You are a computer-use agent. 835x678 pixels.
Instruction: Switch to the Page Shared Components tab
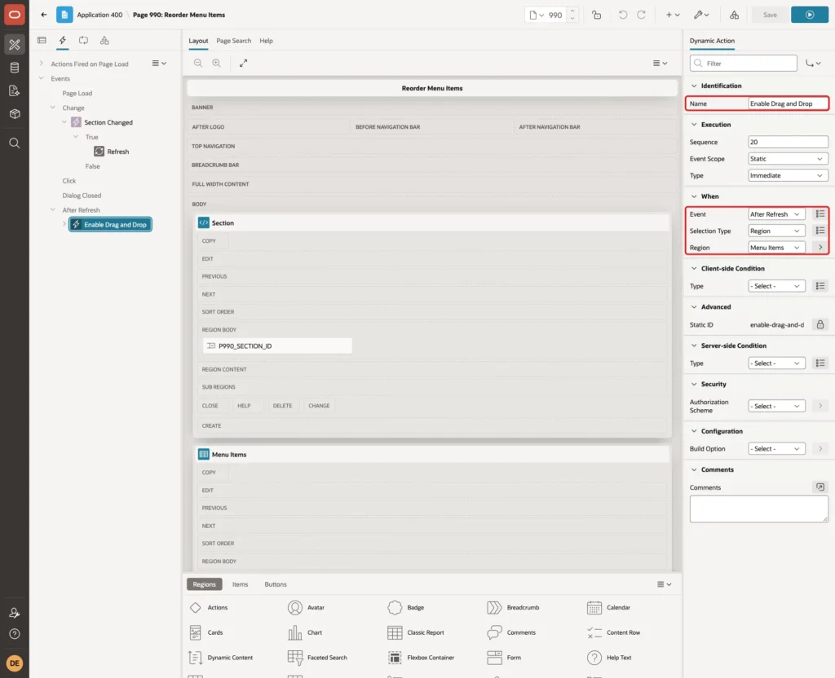pos(104,41)
